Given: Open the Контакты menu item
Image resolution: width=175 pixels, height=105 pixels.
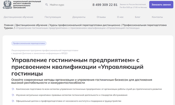Looking at the screenshot, I should (157, 17).
